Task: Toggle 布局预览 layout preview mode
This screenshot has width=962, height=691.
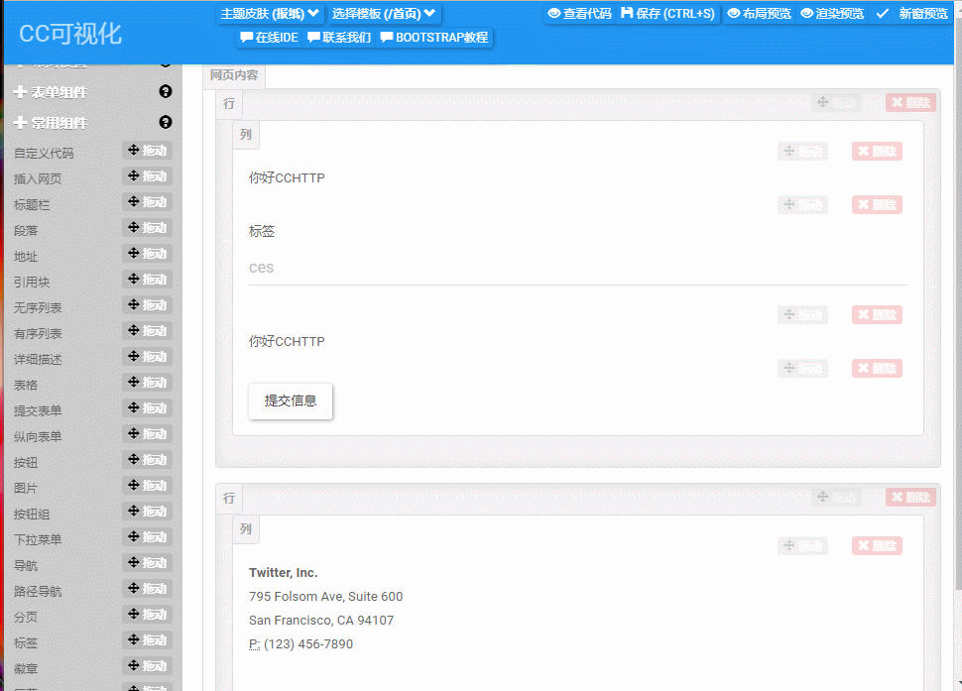Action: pyautogui.click(x=759, y=14)
